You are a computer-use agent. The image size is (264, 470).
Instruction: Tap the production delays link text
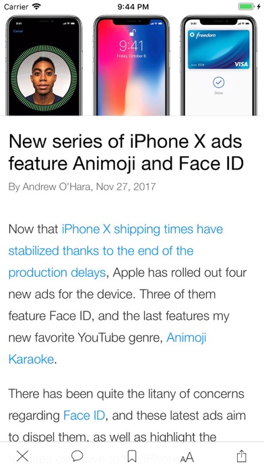click(57, 273)
